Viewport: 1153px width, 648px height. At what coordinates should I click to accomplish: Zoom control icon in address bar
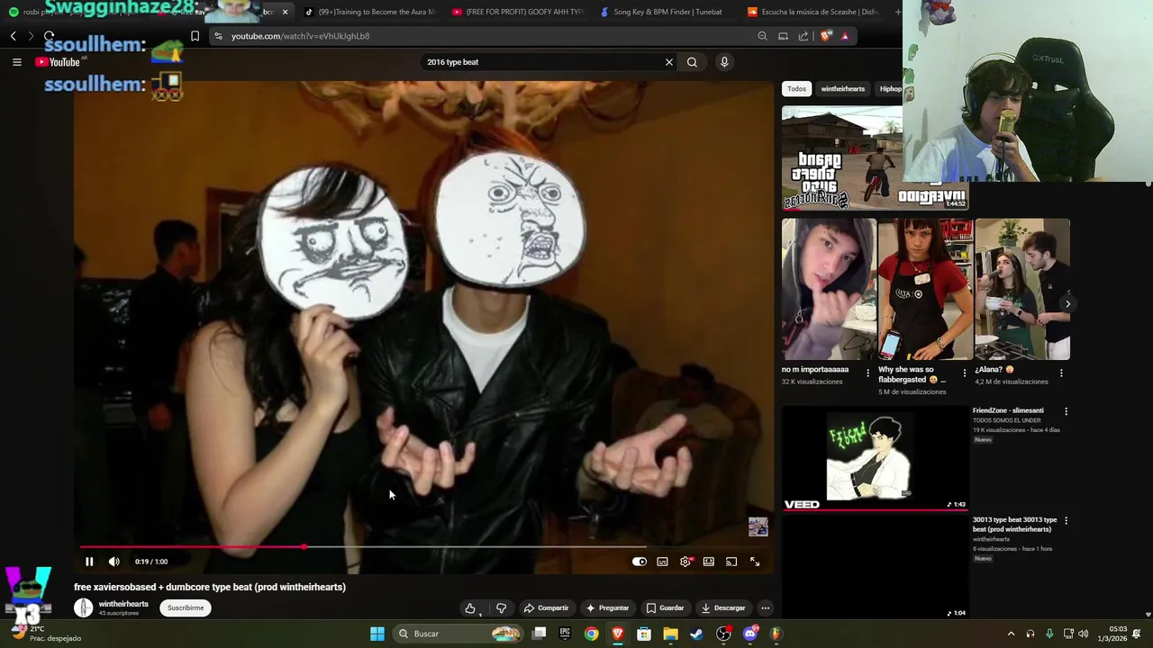762,36
